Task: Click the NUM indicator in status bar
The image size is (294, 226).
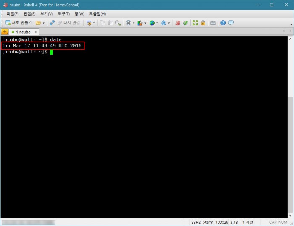Action: click(x=283, y=223)
